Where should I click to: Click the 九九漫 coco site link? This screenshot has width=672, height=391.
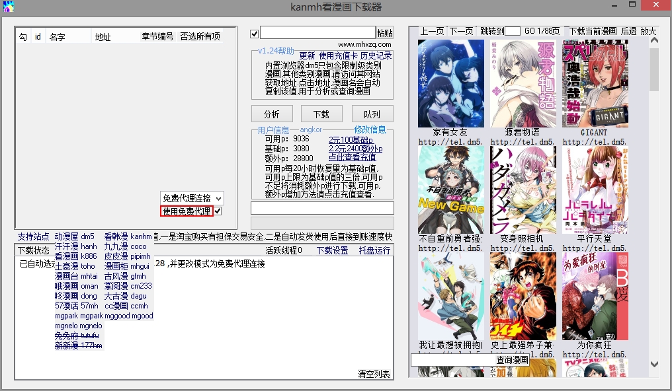125,246
